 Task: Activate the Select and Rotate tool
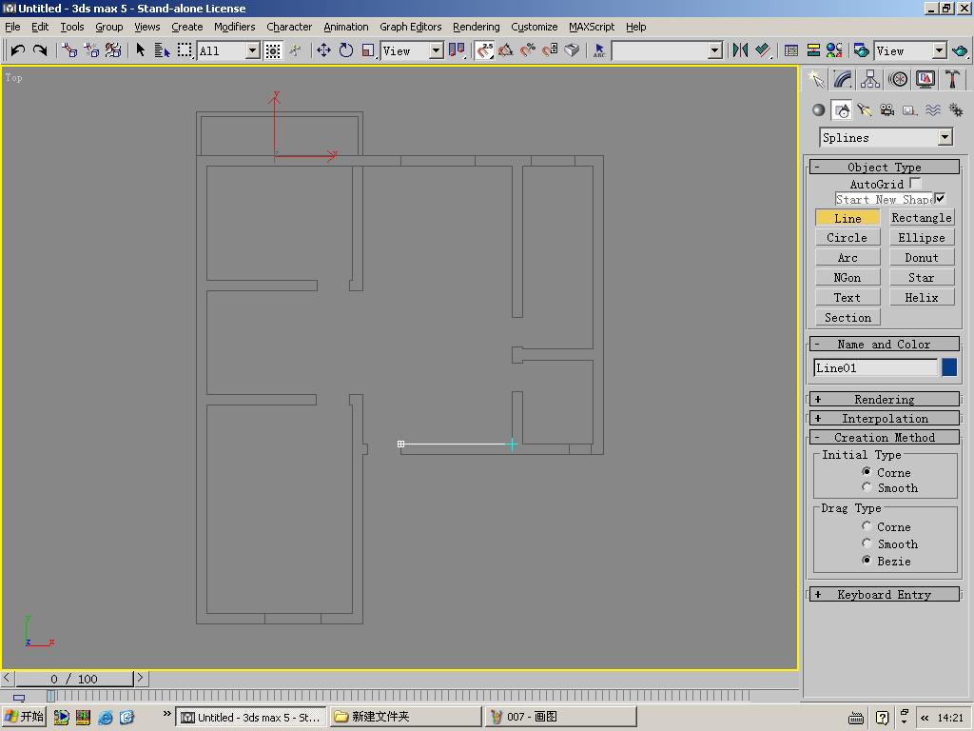pos(346,50)
